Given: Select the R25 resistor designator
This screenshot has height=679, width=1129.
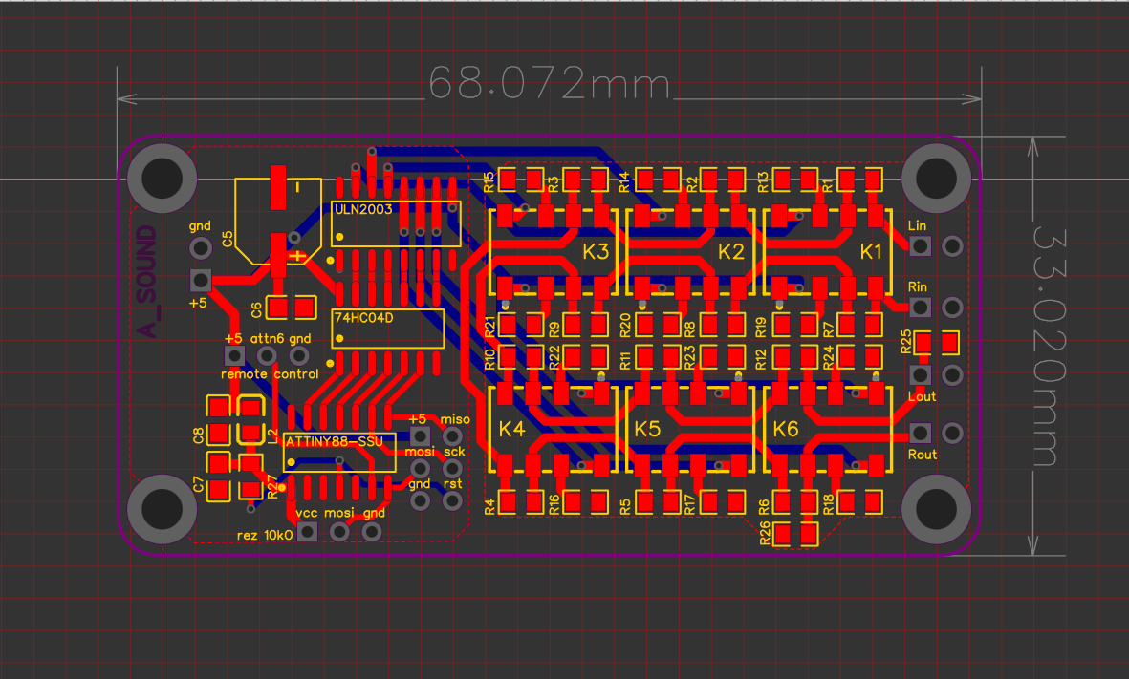Looking at the screenshot, I should click(x=905, y=341).
